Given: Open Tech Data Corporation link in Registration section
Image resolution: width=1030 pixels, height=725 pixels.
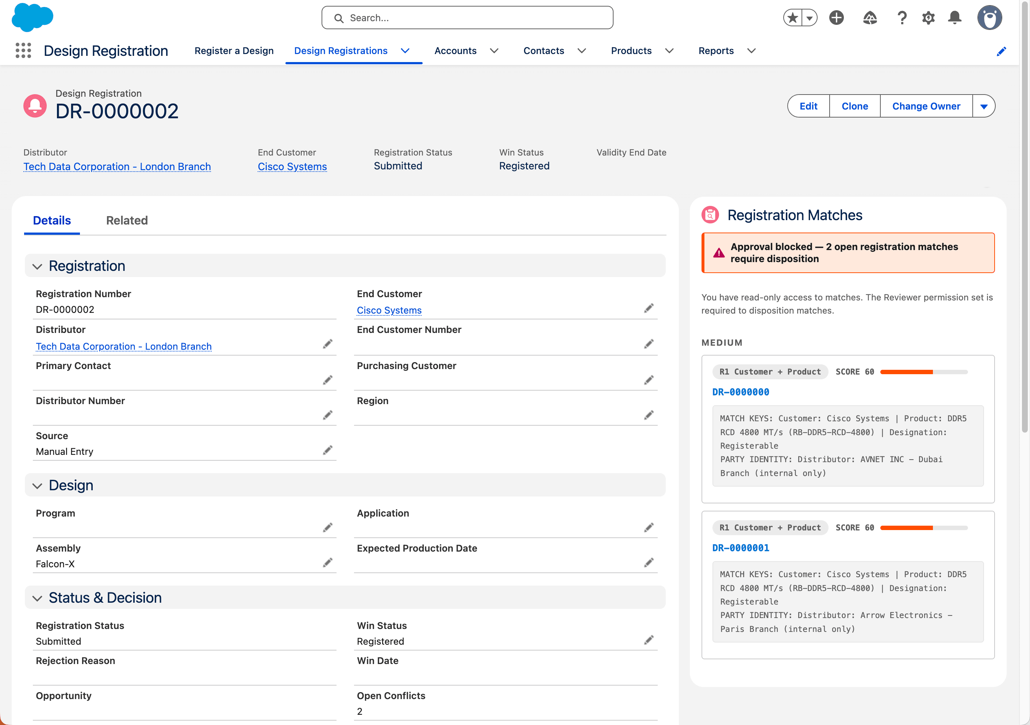Looking at the screenshot, I should tap(124, 346).
